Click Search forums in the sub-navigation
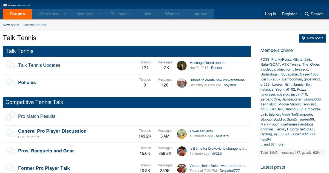This screenshot has height=173, width=329. tap(35, 25)
